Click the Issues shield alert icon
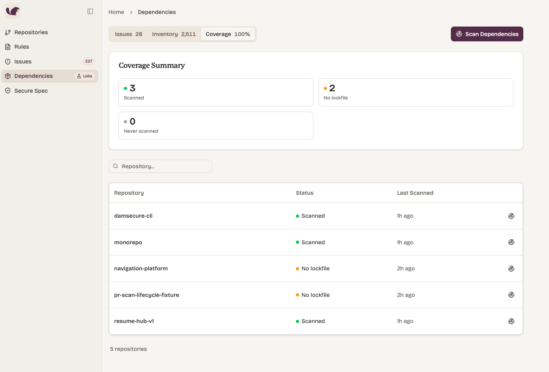549x372 pixels. pyautogui.click(x=8, y=62)
